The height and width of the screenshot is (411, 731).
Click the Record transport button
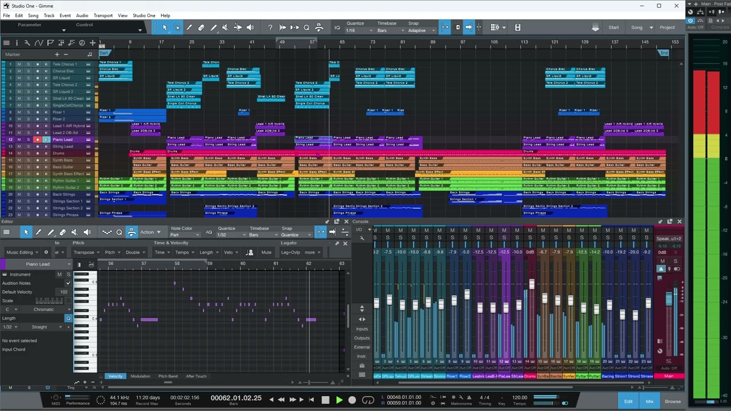tap(352, 400)
